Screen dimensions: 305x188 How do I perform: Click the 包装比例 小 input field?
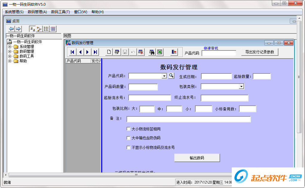pyautogui.click(x=203, y=109)
